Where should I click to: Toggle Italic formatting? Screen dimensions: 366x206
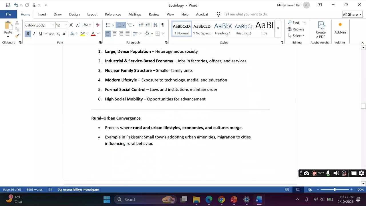[34, 34]
